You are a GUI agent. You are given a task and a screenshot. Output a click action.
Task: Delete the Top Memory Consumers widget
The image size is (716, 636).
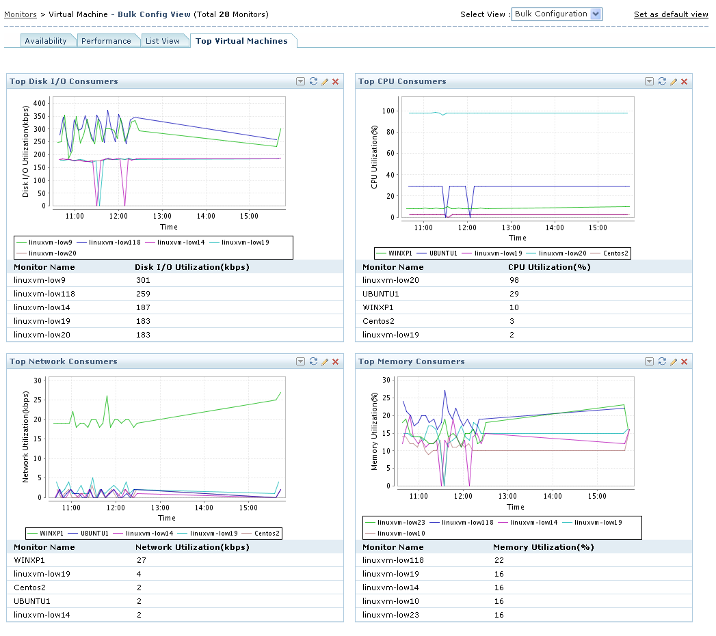[x=684, y=361]
